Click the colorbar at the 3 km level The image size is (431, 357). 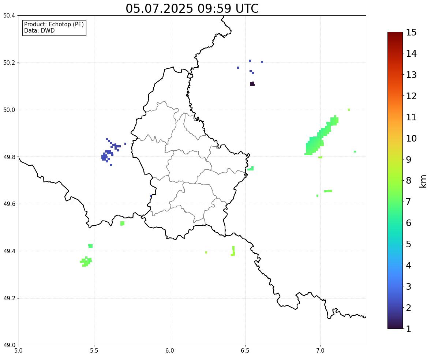pyautogui.click(x=395, y=286)
